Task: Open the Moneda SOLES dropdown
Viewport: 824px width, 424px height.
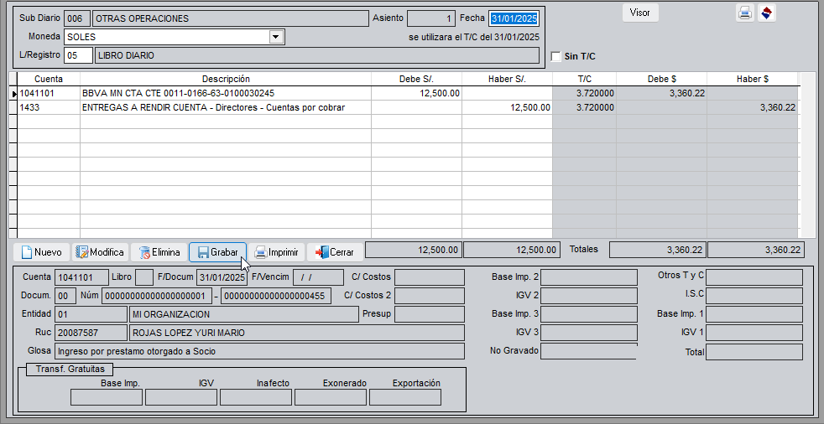Action: (275, 37)
